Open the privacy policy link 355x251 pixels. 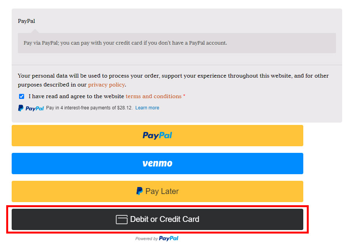tap(107, 85)
